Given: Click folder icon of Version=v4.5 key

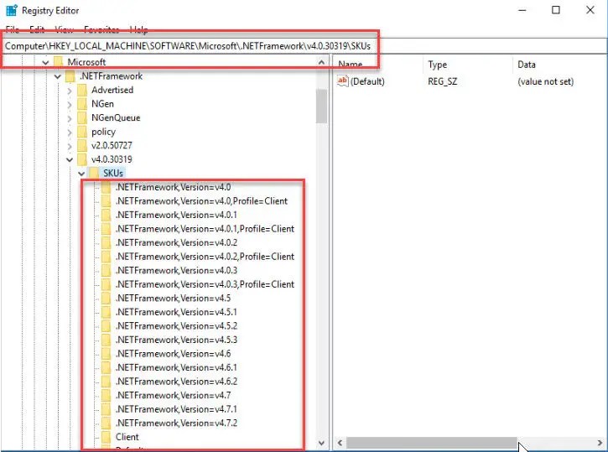Looking at the screenshot, I should 106,298.
